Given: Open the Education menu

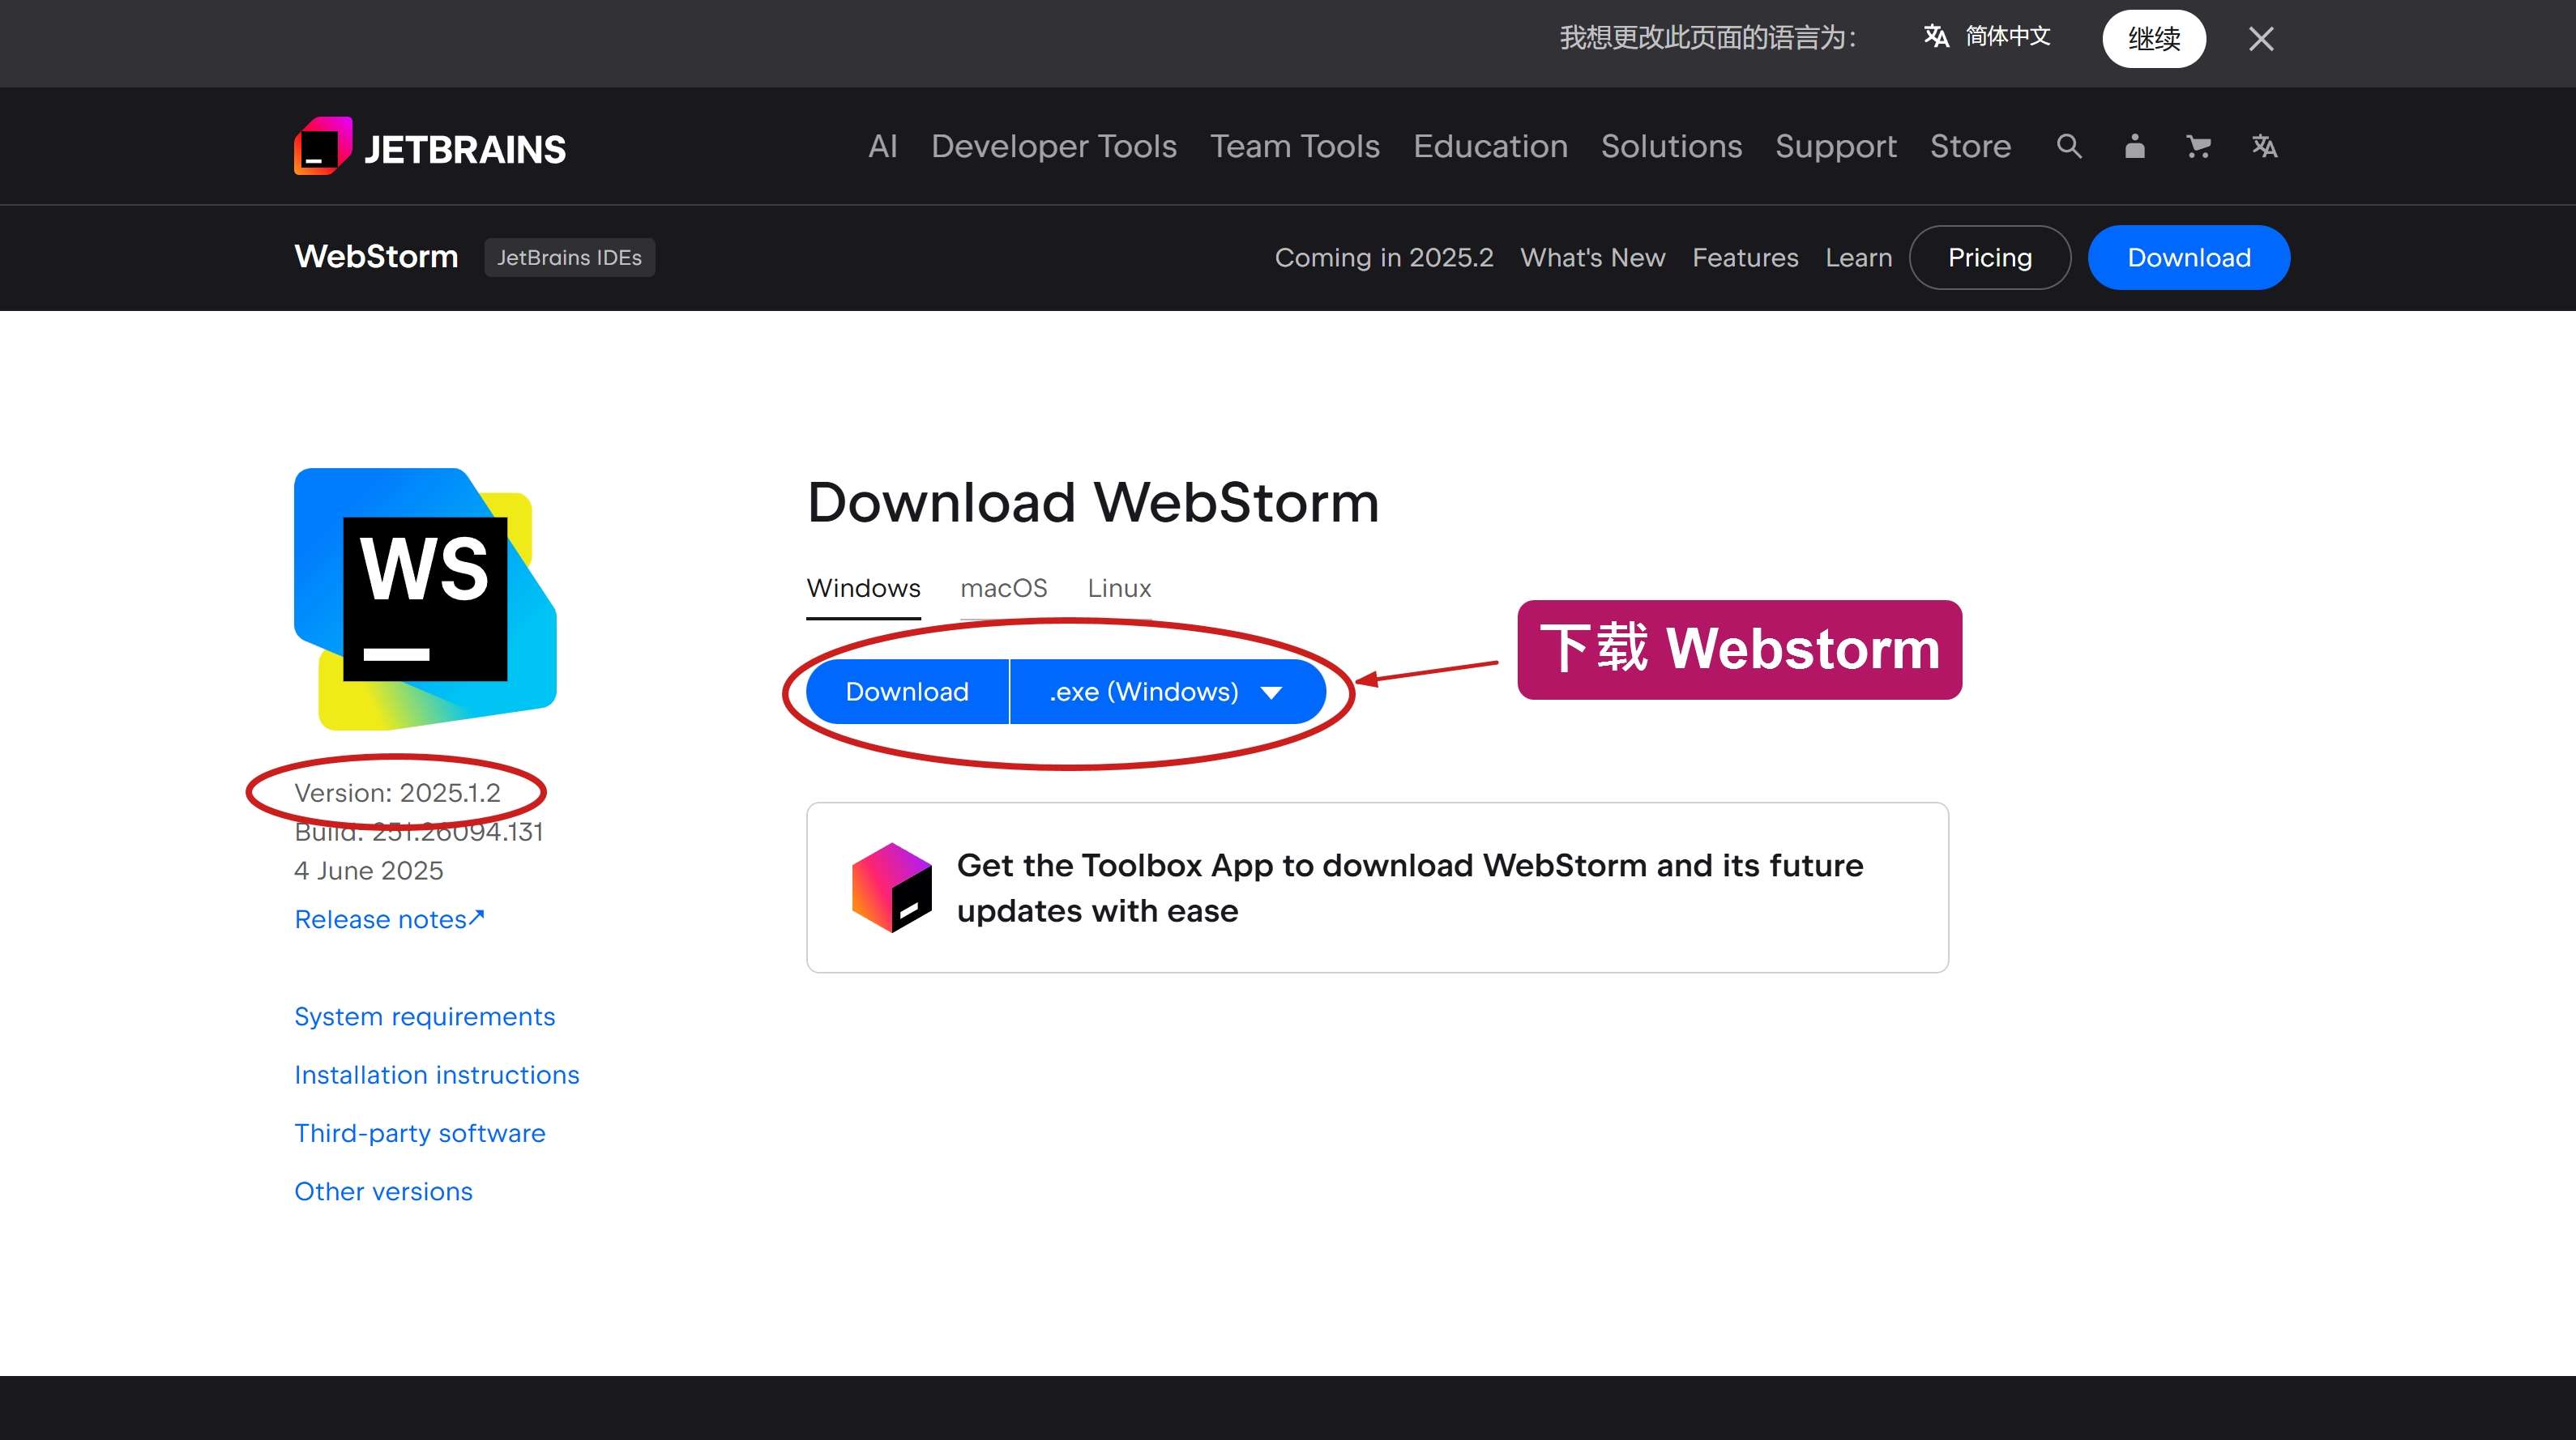Looking at the screenshot, I should pyautogui.click(x=1490, y=147).
